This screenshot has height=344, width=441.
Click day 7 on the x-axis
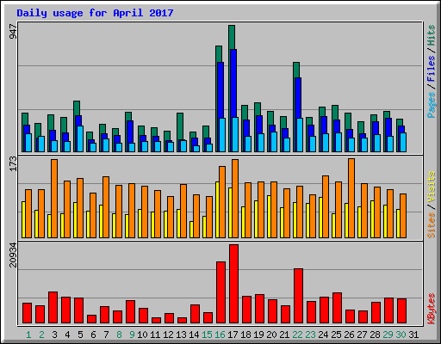pyautogui.click(x=106, y=335)
